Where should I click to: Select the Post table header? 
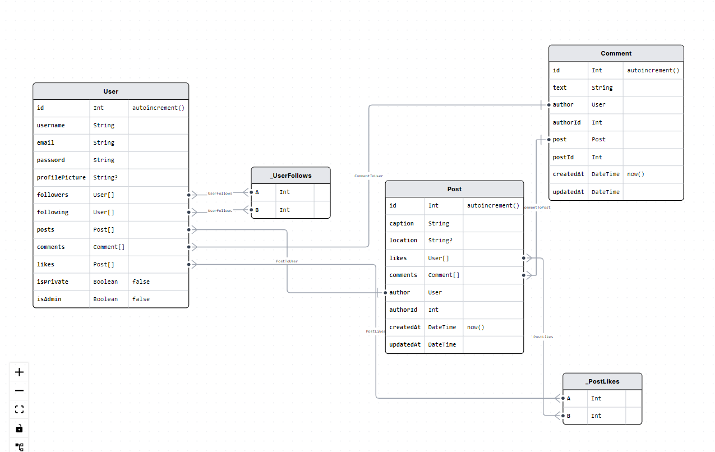tap(454, 189)
